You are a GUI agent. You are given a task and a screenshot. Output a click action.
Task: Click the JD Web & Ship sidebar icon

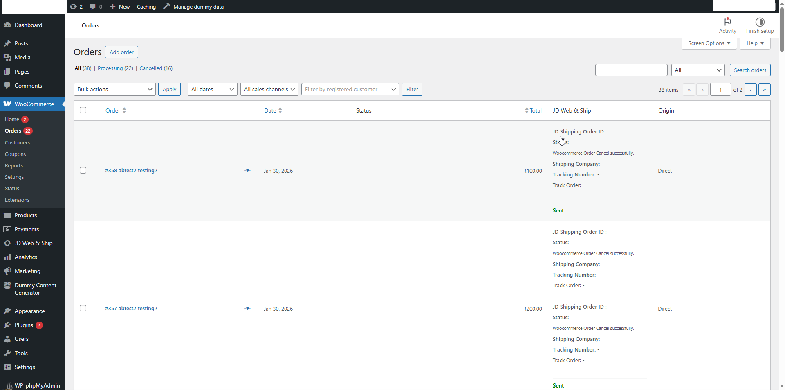click(x=7, y=243)
